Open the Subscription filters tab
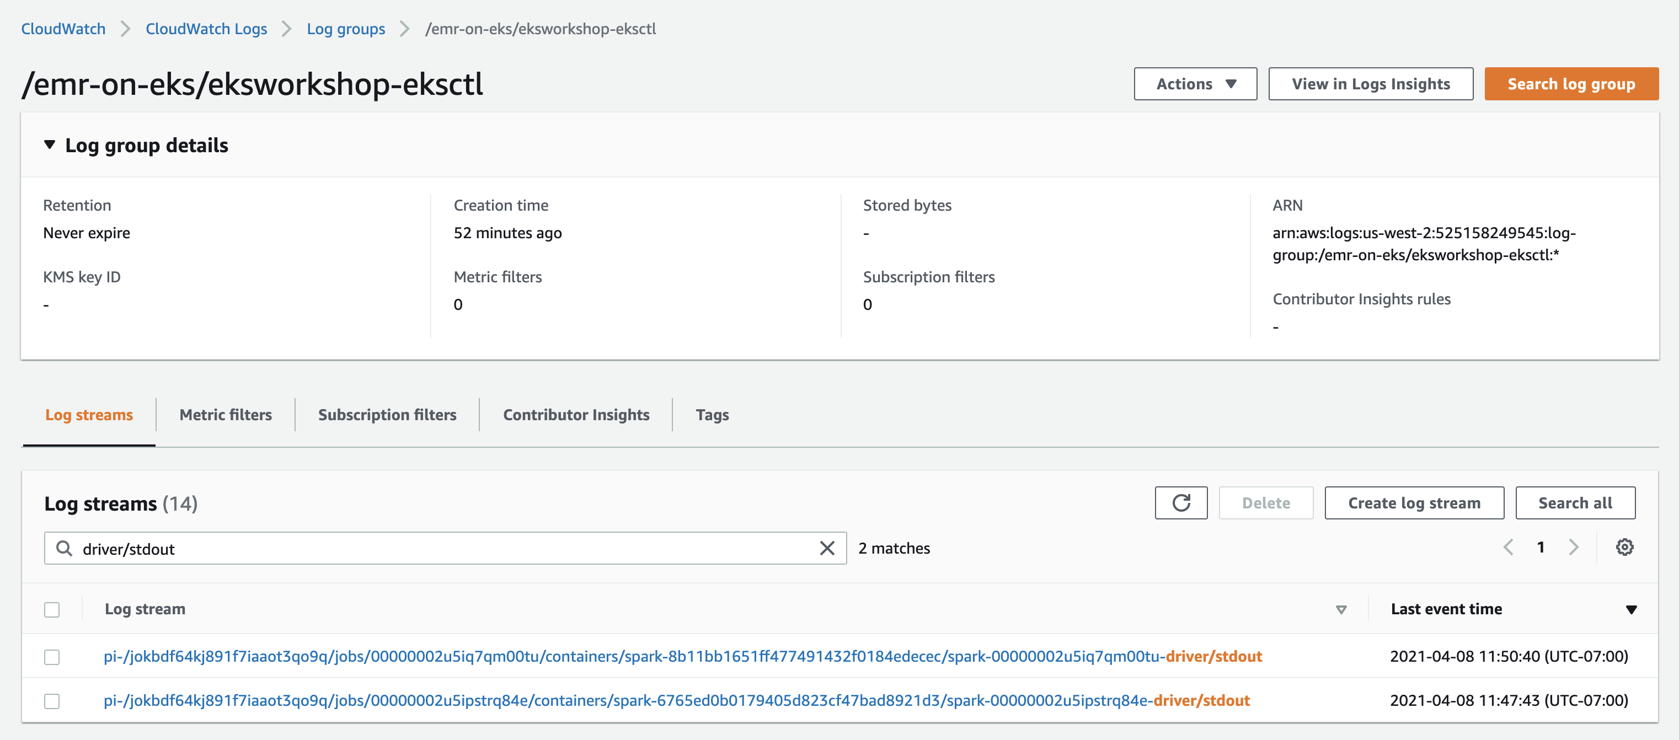Image resolution: width=1679 pixels, height=740 pixels. coord(387,415)
